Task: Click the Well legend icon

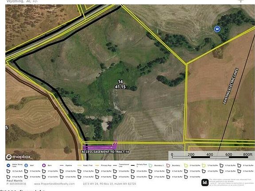Action: pos(26,165)
